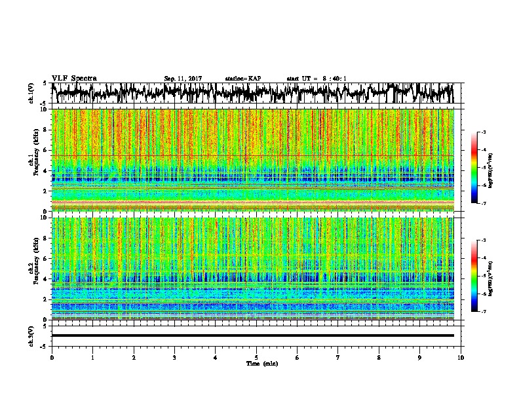Click the ch.1 spectrogram color scale bar
The height and width of the screenshot is (401, 519).
[x=474, y=168]
